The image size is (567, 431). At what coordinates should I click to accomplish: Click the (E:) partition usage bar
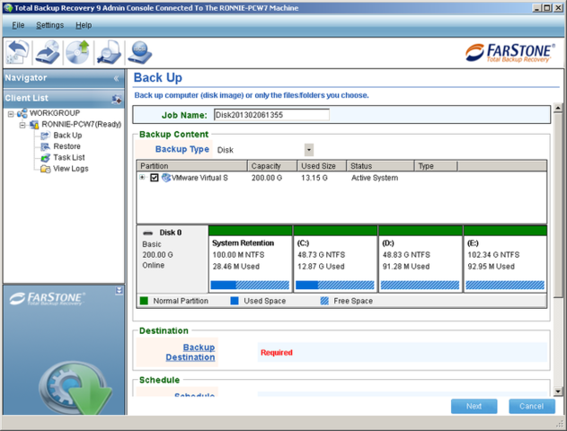[505, 285]
